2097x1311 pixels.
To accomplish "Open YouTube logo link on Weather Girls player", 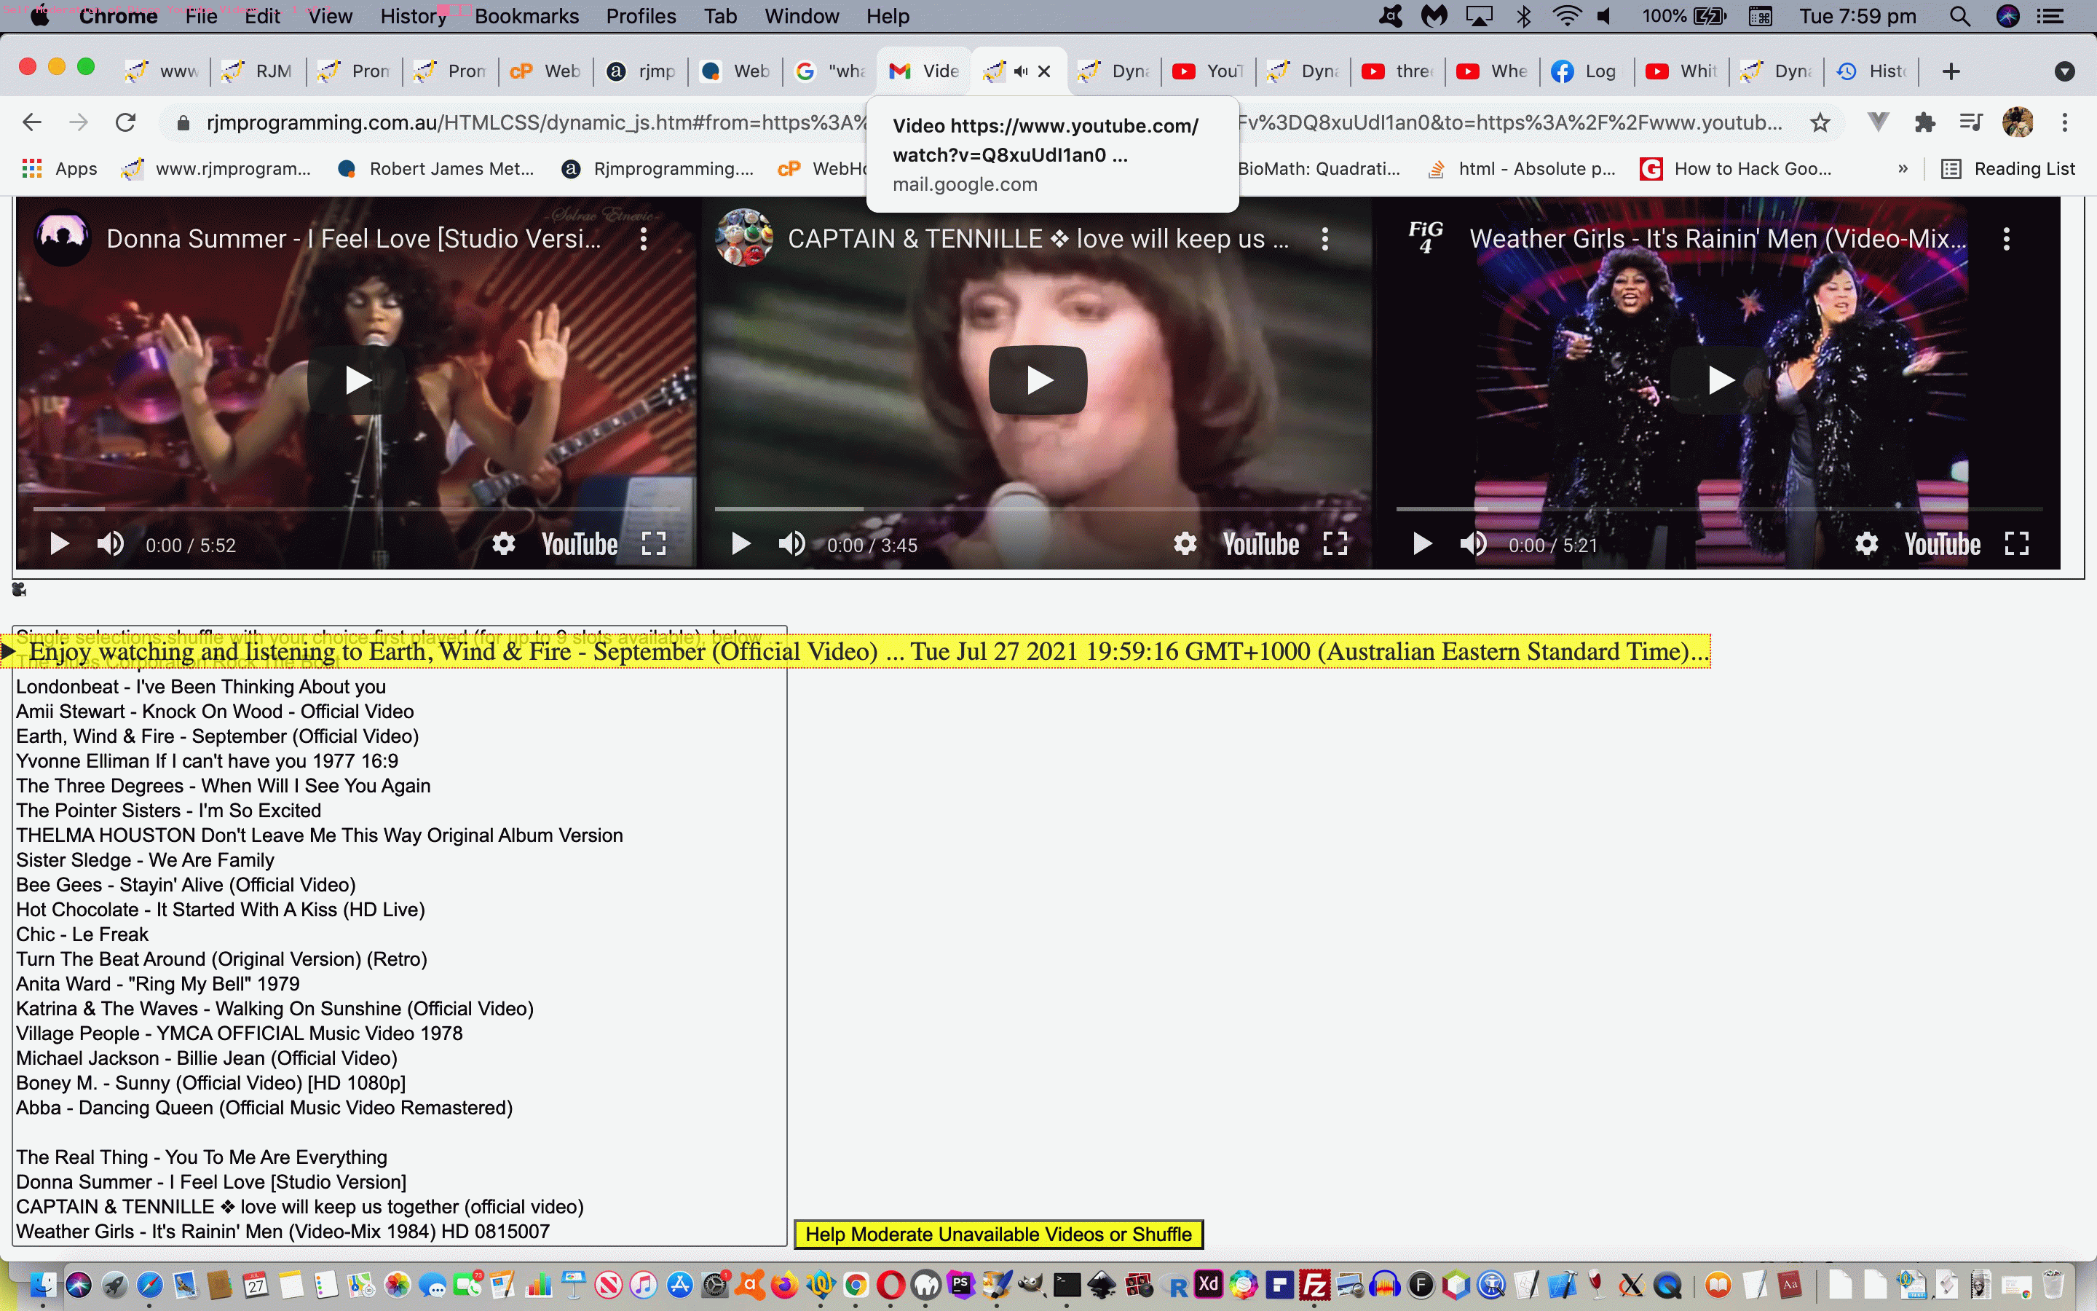I will tap(1942, 545).
